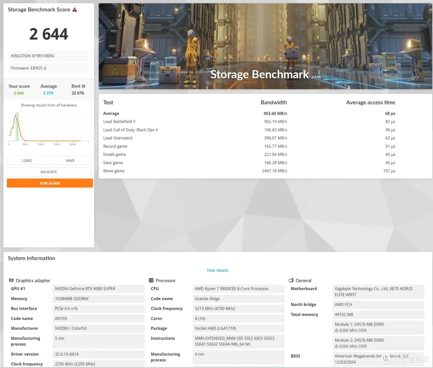Click the 68 µs average access time
The image size is (433, 368).
(390, 113)
